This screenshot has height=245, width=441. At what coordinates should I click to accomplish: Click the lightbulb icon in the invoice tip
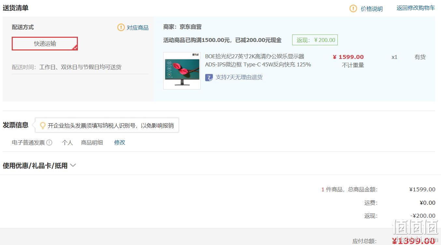coord(42,125)
